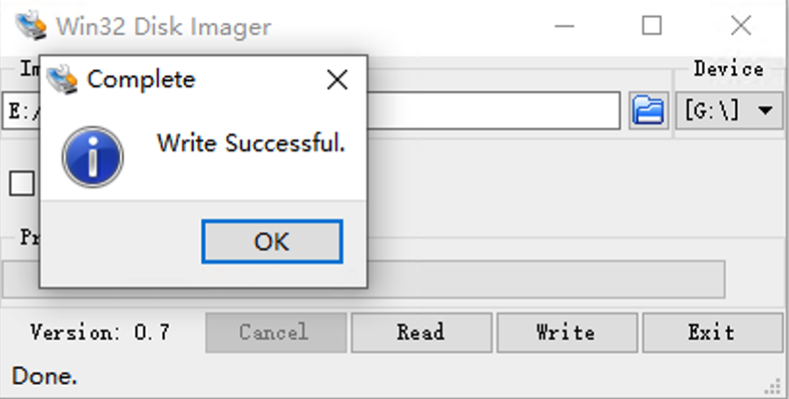This screenshot has width=789, height=399.
Task: Click the progress bar
Action: (543, 279)
